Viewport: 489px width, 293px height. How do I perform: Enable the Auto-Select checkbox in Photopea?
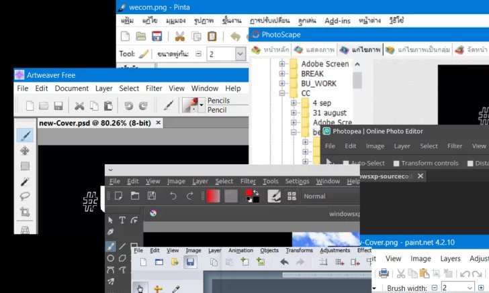pyautogui.click(x=346, y=163)
